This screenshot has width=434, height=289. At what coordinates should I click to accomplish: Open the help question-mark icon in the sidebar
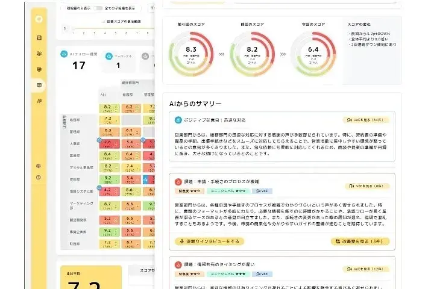click(39, 177)
